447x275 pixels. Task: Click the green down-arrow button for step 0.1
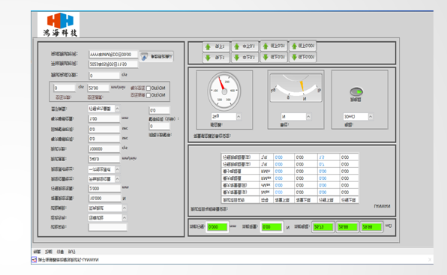point(245,58)
